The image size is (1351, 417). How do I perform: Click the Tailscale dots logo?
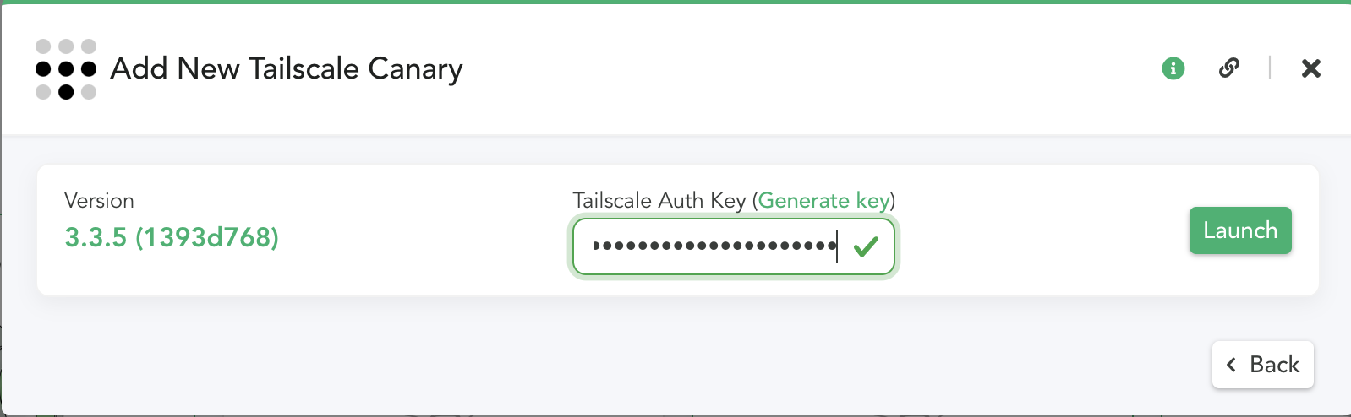pyautogui.click(x=66, y=68)
